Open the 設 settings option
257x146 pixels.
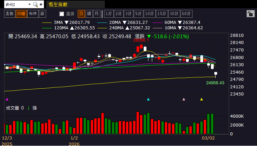[42, 14]
